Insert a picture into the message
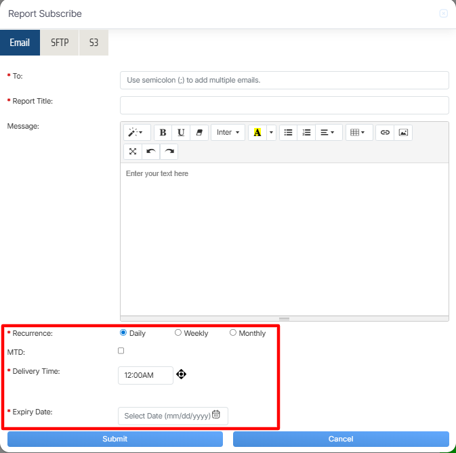The height and width of the screenshot is (453, 456). click(403, 133)
